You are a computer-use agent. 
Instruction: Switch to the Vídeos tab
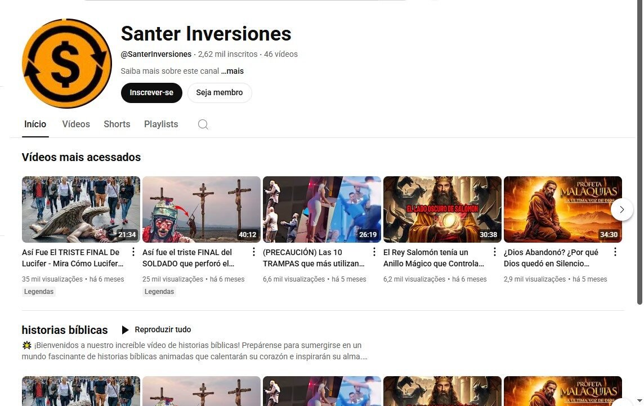point(75,124)
